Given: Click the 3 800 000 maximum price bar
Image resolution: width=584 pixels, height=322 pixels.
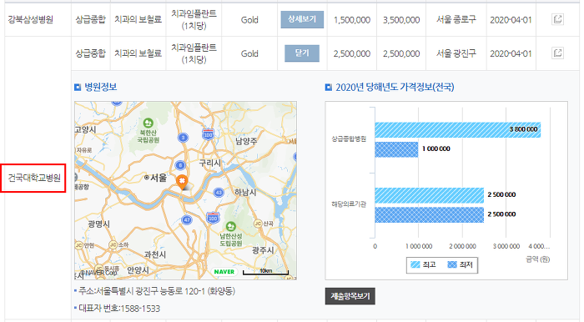Looking at the screenshot, I should (x=458, y=129).
